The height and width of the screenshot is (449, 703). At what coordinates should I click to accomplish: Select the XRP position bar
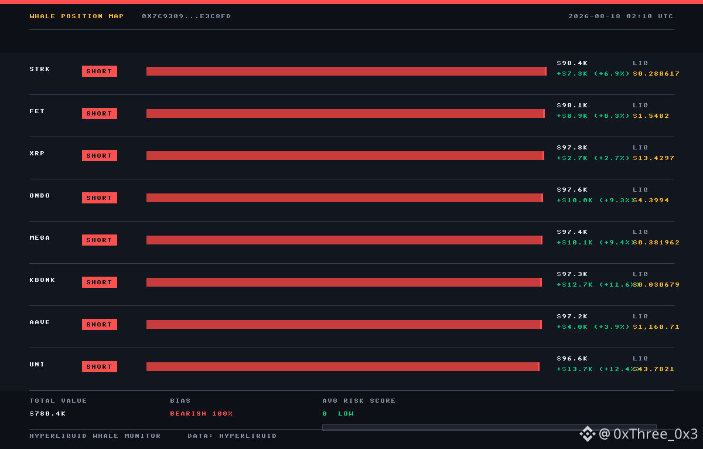click(x=345, y=156)
